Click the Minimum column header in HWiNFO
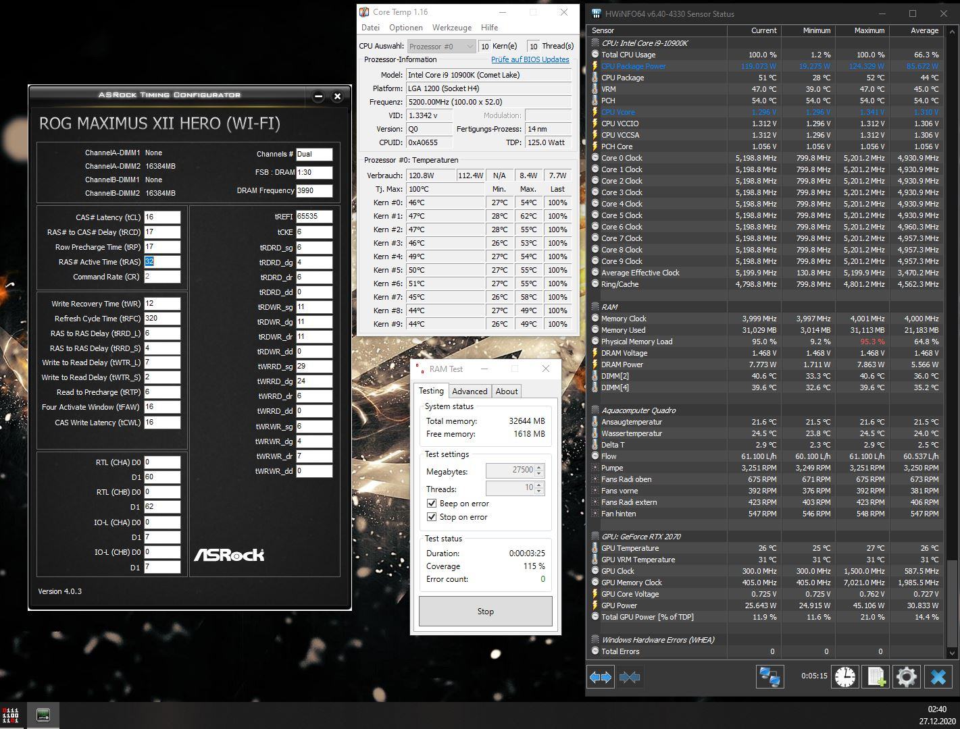960x729 pixels. 808,30
